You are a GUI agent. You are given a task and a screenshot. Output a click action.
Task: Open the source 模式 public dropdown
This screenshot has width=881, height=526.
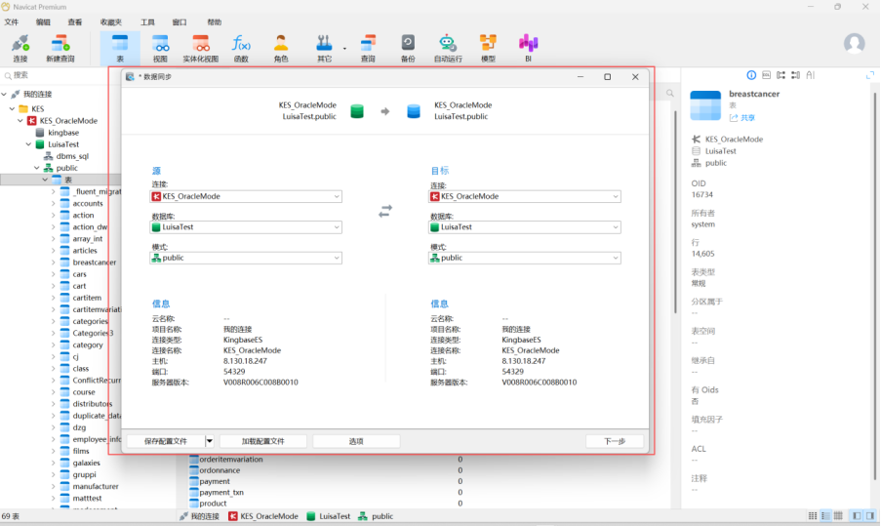click(x=246, y=258)
